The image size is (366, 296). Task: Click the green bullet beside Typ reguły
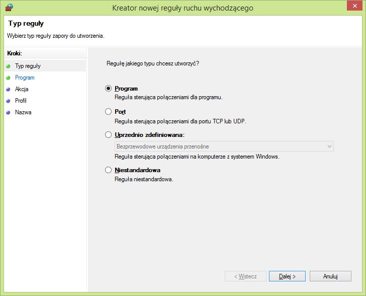click(x=8, y=66)
